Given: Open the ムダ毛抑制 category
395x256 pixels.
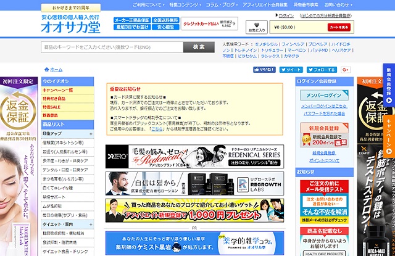Looking at the screenshot, I should [67, 206].
